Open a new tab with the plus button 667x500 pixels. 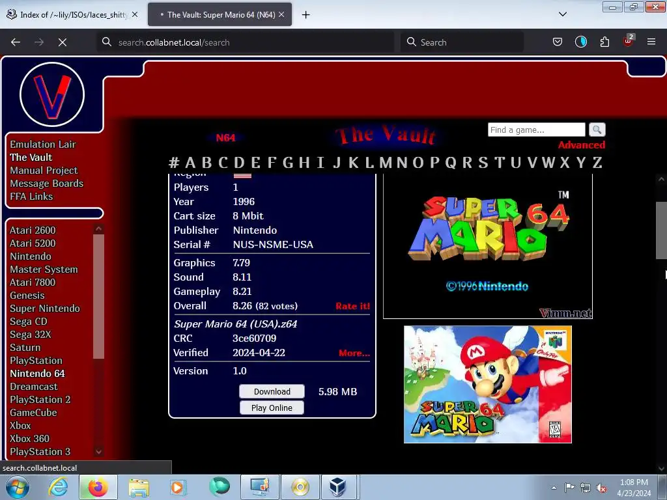pyautogui.click(x=306, y=15)
